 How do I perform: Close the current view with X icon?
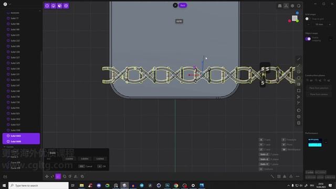click(175, 5)
